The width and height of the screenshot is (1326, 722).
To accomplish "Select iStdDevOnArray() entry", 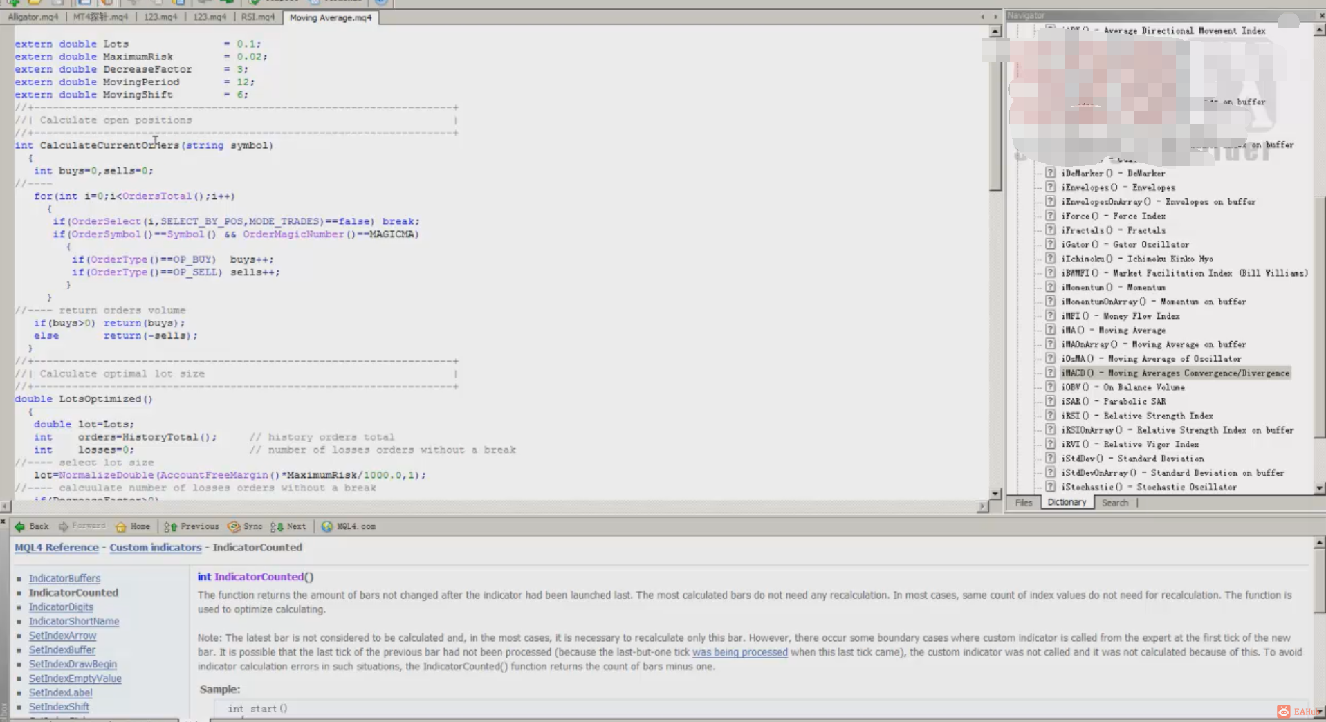I will pyautogui.click(x=1172, y=473).
